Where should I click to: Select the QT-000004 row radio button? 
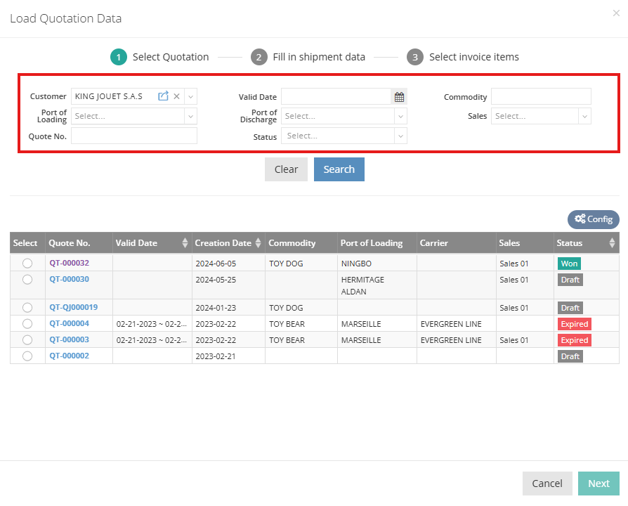[27, 324]
